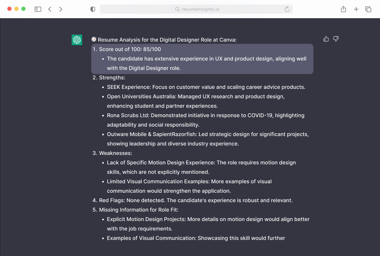This screenshot has width=380, height=256.
Task: Open the Share menu in toolbar
Action: point(343,9)
